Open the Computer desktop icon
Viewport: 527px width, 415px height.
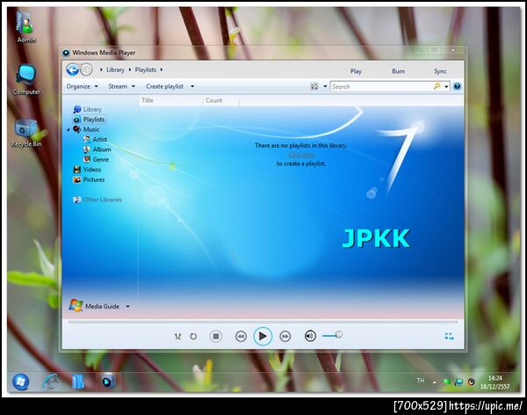[26, 79]
